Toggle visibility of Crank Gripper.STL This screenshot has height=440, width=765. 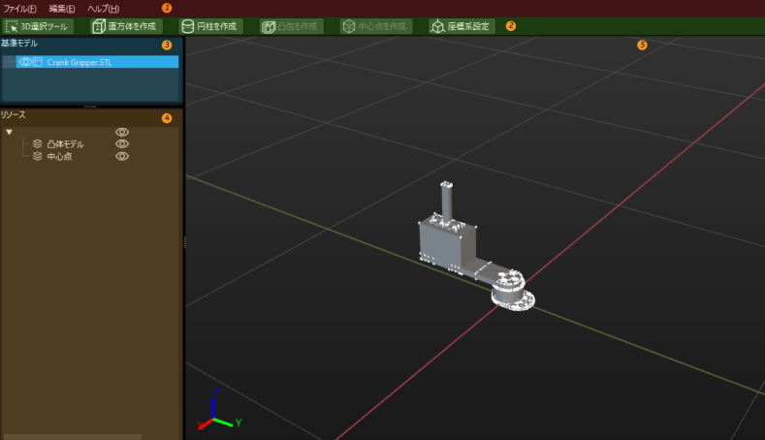tap(25, 62)
